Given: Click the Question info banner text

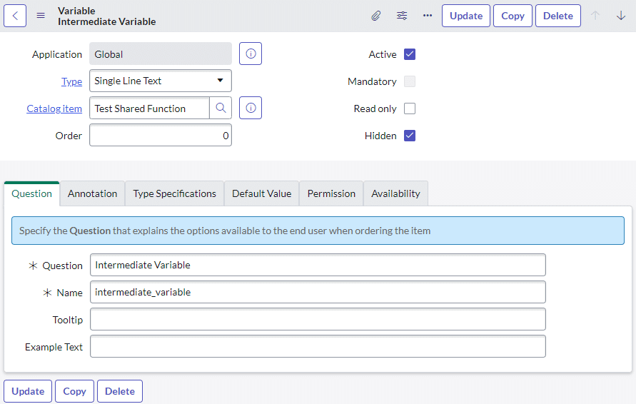Looking at the screenshot, I should [x=225, y=231].
